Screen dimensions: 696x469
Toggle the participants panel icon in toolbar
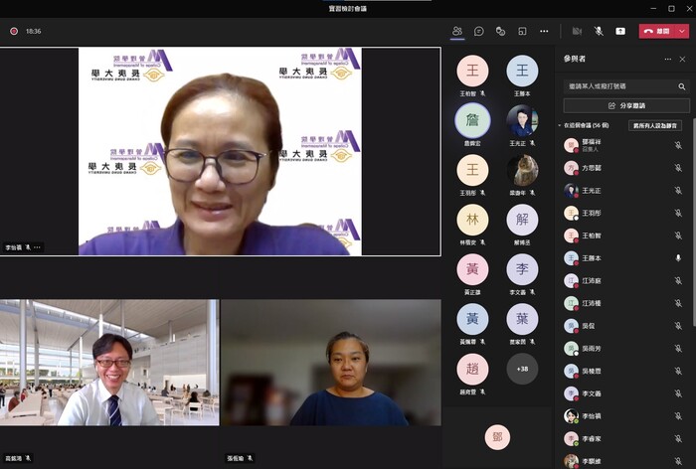click(457, 31)
